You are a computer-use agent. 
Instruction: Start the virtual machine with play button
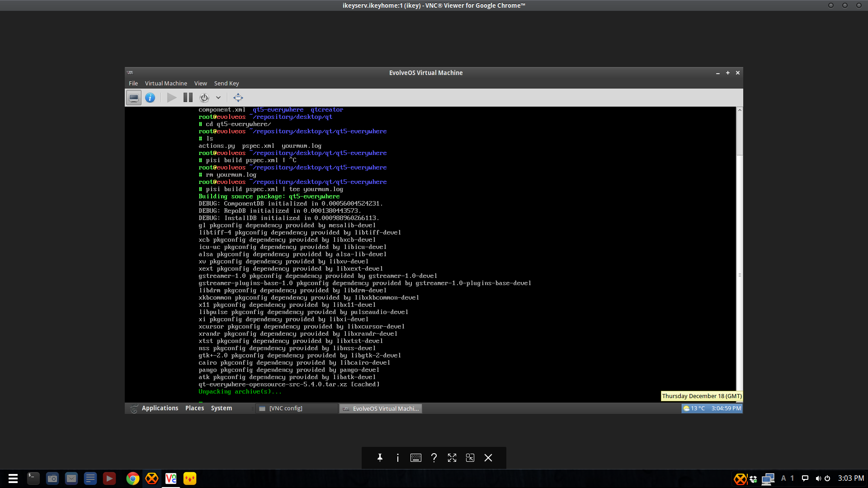171,98
